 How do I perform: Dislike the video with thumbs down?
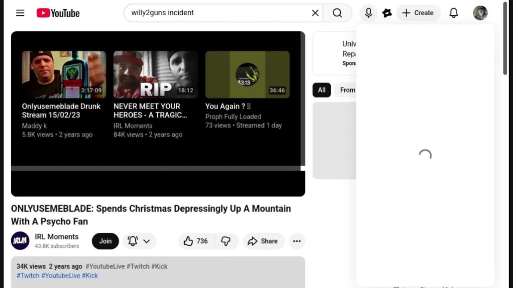coord(226,241)
